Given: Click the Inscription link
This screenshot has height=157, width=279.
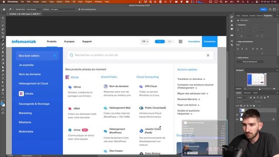Looking at the screenshot, I should [194, 41].
